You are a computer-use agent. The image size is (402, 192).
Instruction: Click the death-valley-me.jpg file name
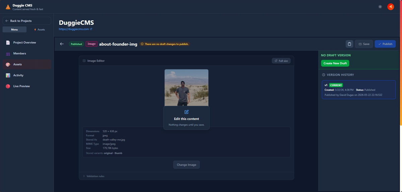(x=114, y=140)
